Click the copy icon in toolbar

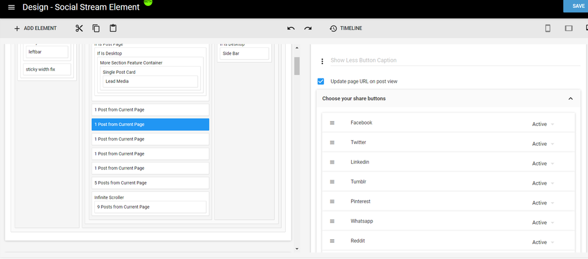pyautogui.click(x=96, y=28)
